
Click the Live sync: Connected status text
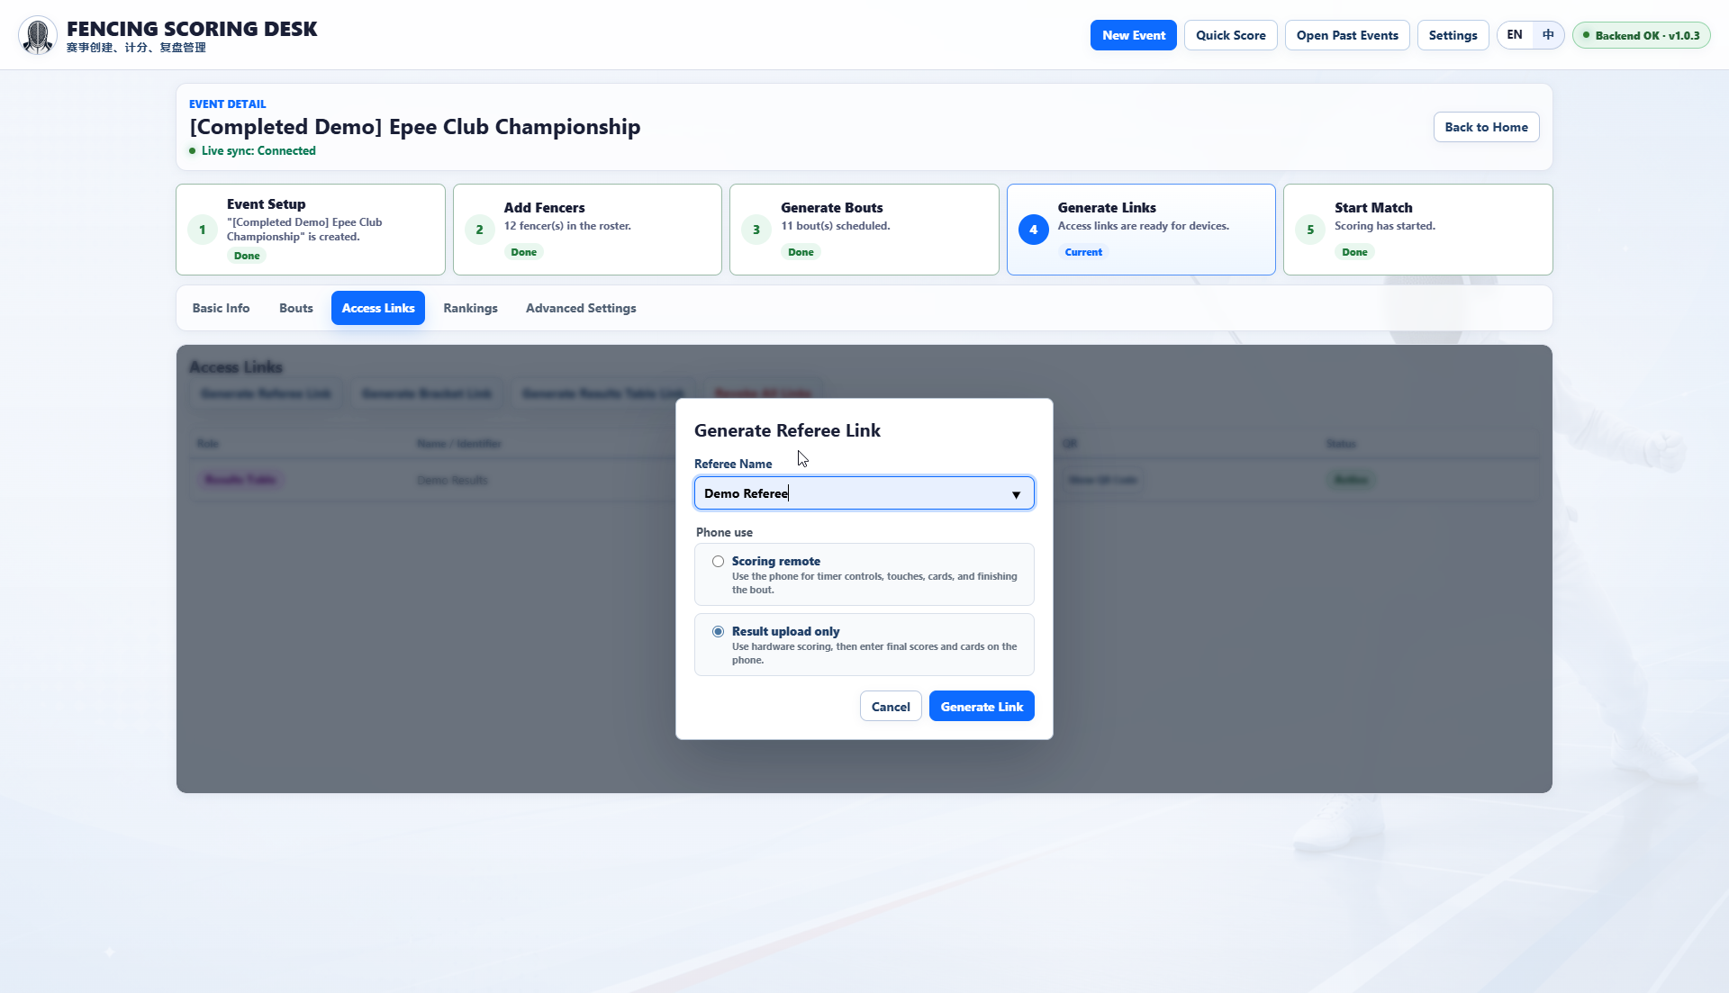pyautogui.click(x=258, y=150)
